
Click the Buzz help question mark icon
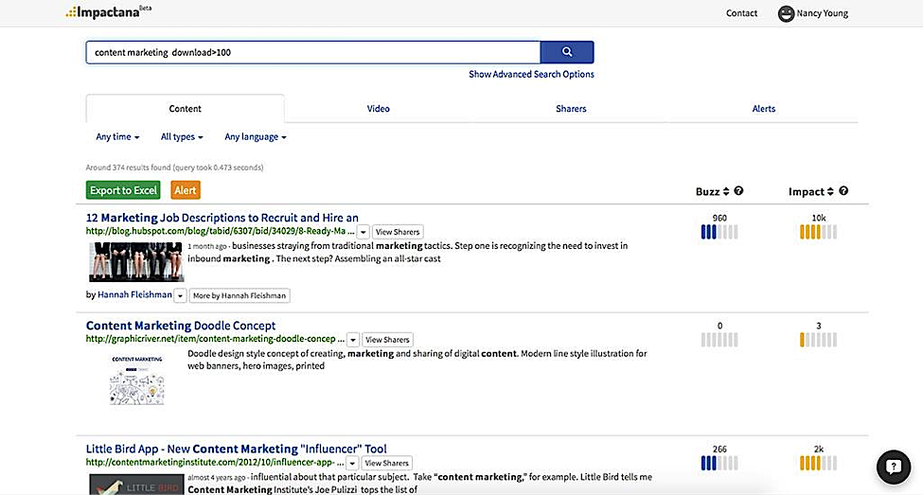738,190
